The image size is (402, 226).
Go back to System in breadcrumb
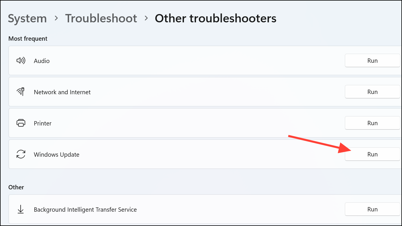click(27, 19)
